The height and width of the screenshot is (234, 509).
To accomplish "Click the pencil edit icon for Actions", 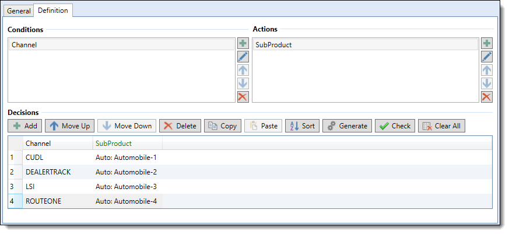I will click(x=487, y=57).
